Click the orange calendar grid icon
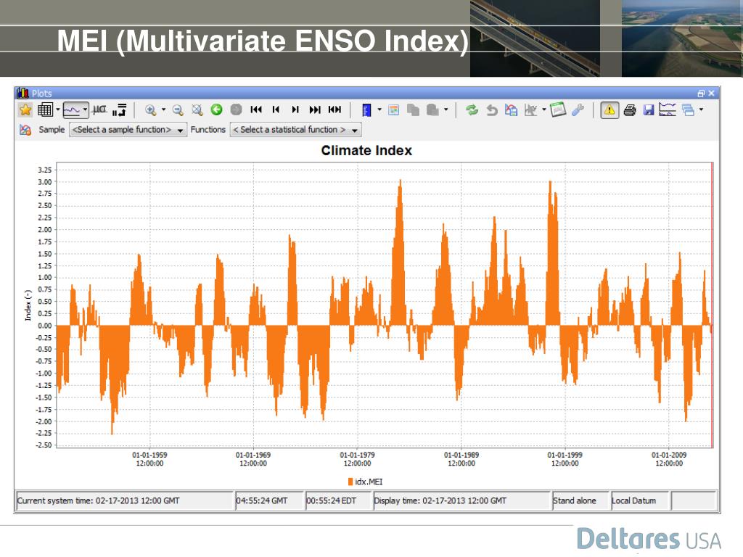The height and width of the screenshot is (557, 743). pyautogui.click(x=393, y=110)
